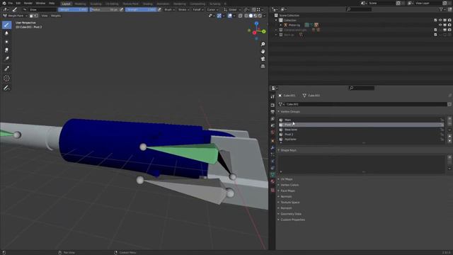
Task: Toggle viewport overlays button
Action: point(230,16)
